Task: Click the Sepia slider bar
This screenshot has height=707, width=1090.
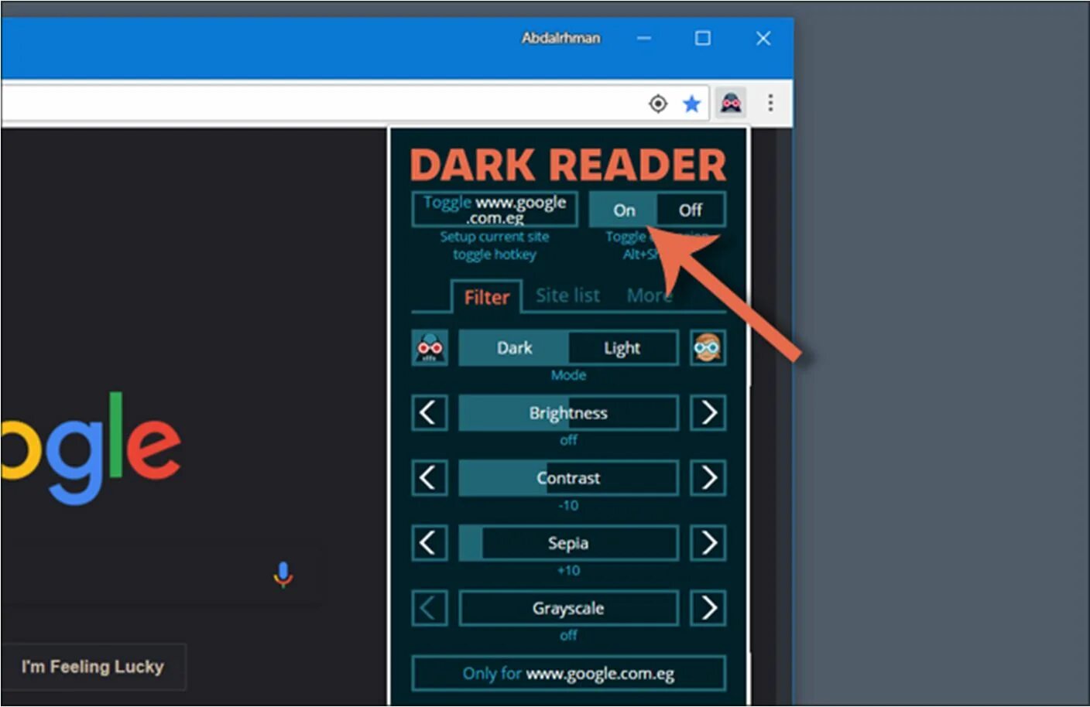Action: [x=568, y=543]
